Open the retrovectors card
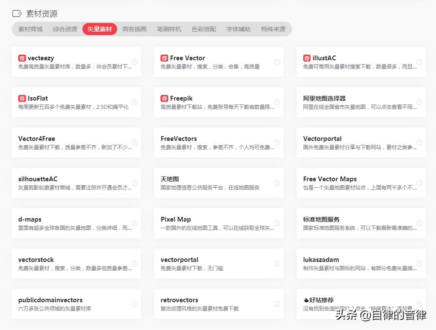Viewport: 436px width, 330px height. click(x=219, y=304)
